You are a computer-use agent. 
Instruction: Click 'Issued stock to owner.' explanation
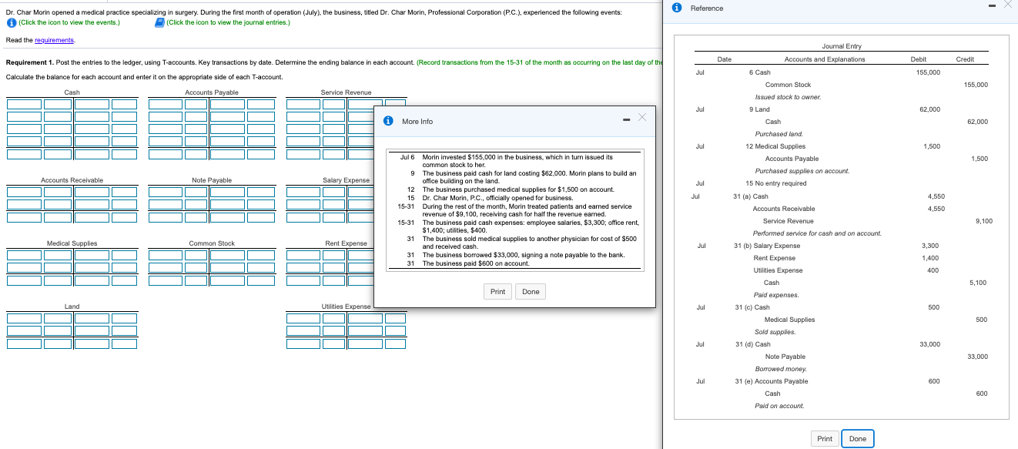[788, 97]
